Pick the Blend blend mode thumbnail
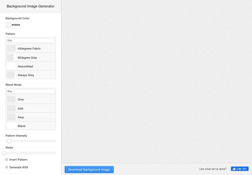This screenshot has width=252, height=175. 11,126
